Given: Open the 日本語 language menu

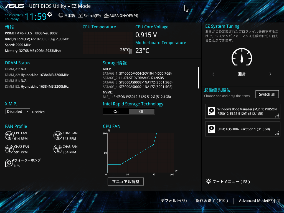Looking at the screenshot, I should click(x=69, y=16).
